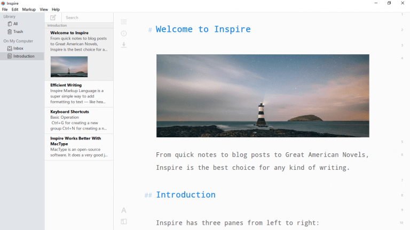Image resolution: width=410 pixels, height=230 pixels.
Task: Open the font settings A icon
Action: tap(124, 210)
